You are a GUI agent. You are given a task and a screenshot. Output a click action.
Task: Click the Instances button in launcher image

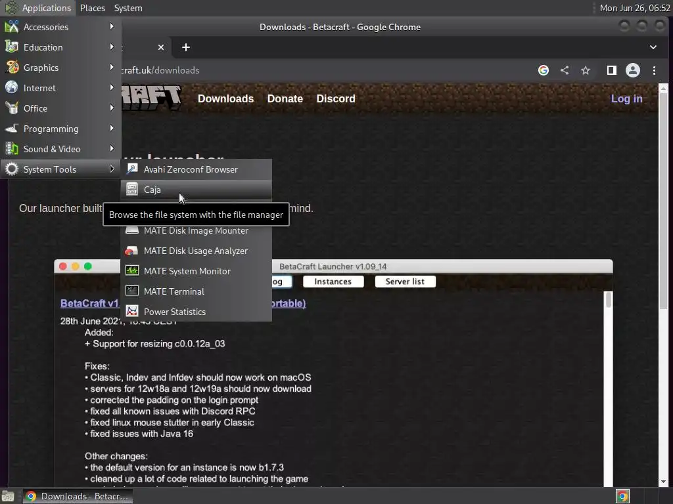point(333,282)
